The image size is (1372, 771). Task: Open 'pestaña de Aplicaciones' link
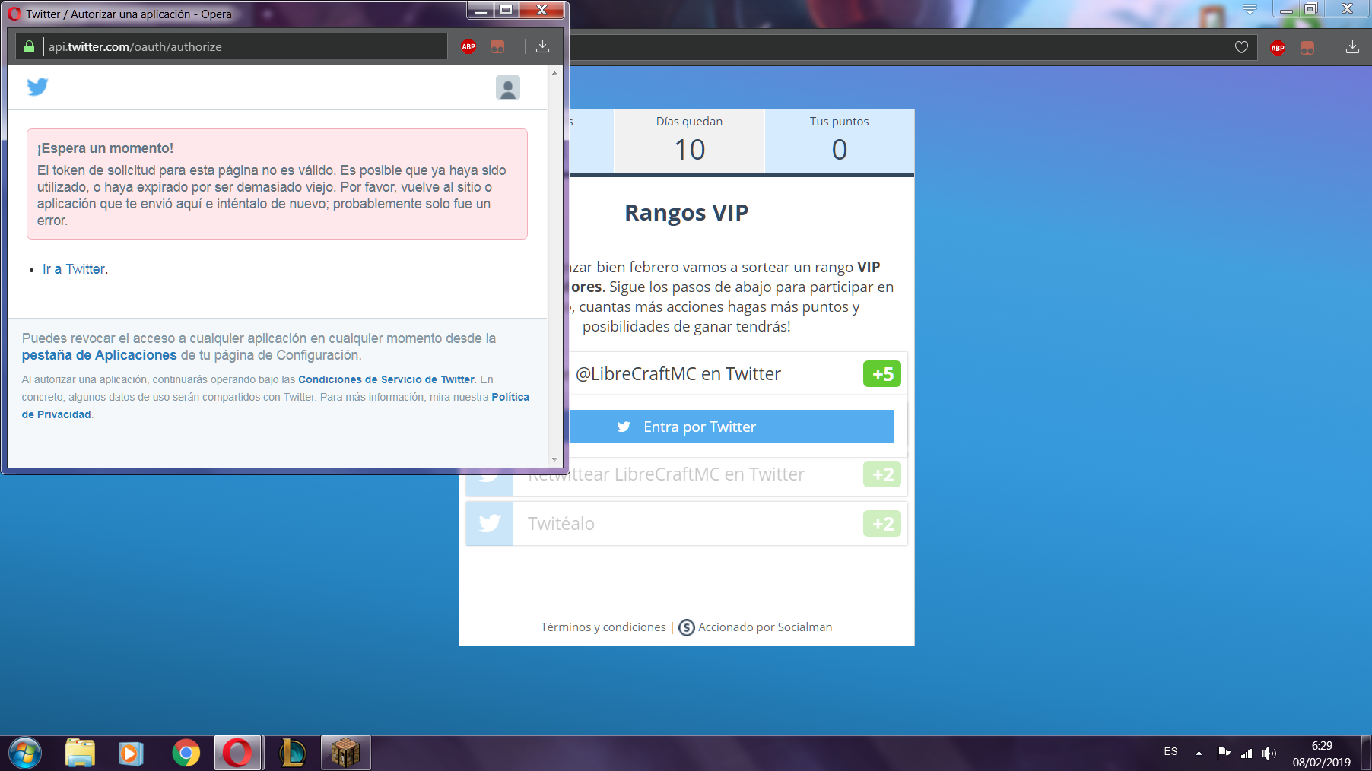pos(99,355)
